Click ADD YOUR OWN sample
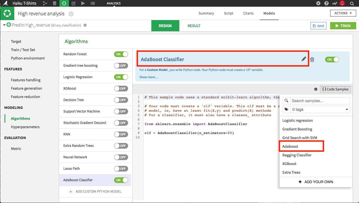 coord(316,182)
